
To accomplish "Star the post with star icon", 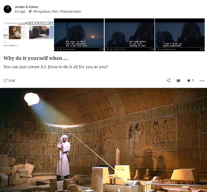I will pos(189,80).
